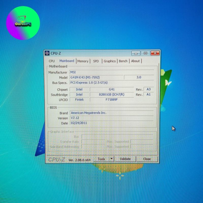Click the Validate button
Image resolution: width=203 pixels, height=203 pixels.
125,159
